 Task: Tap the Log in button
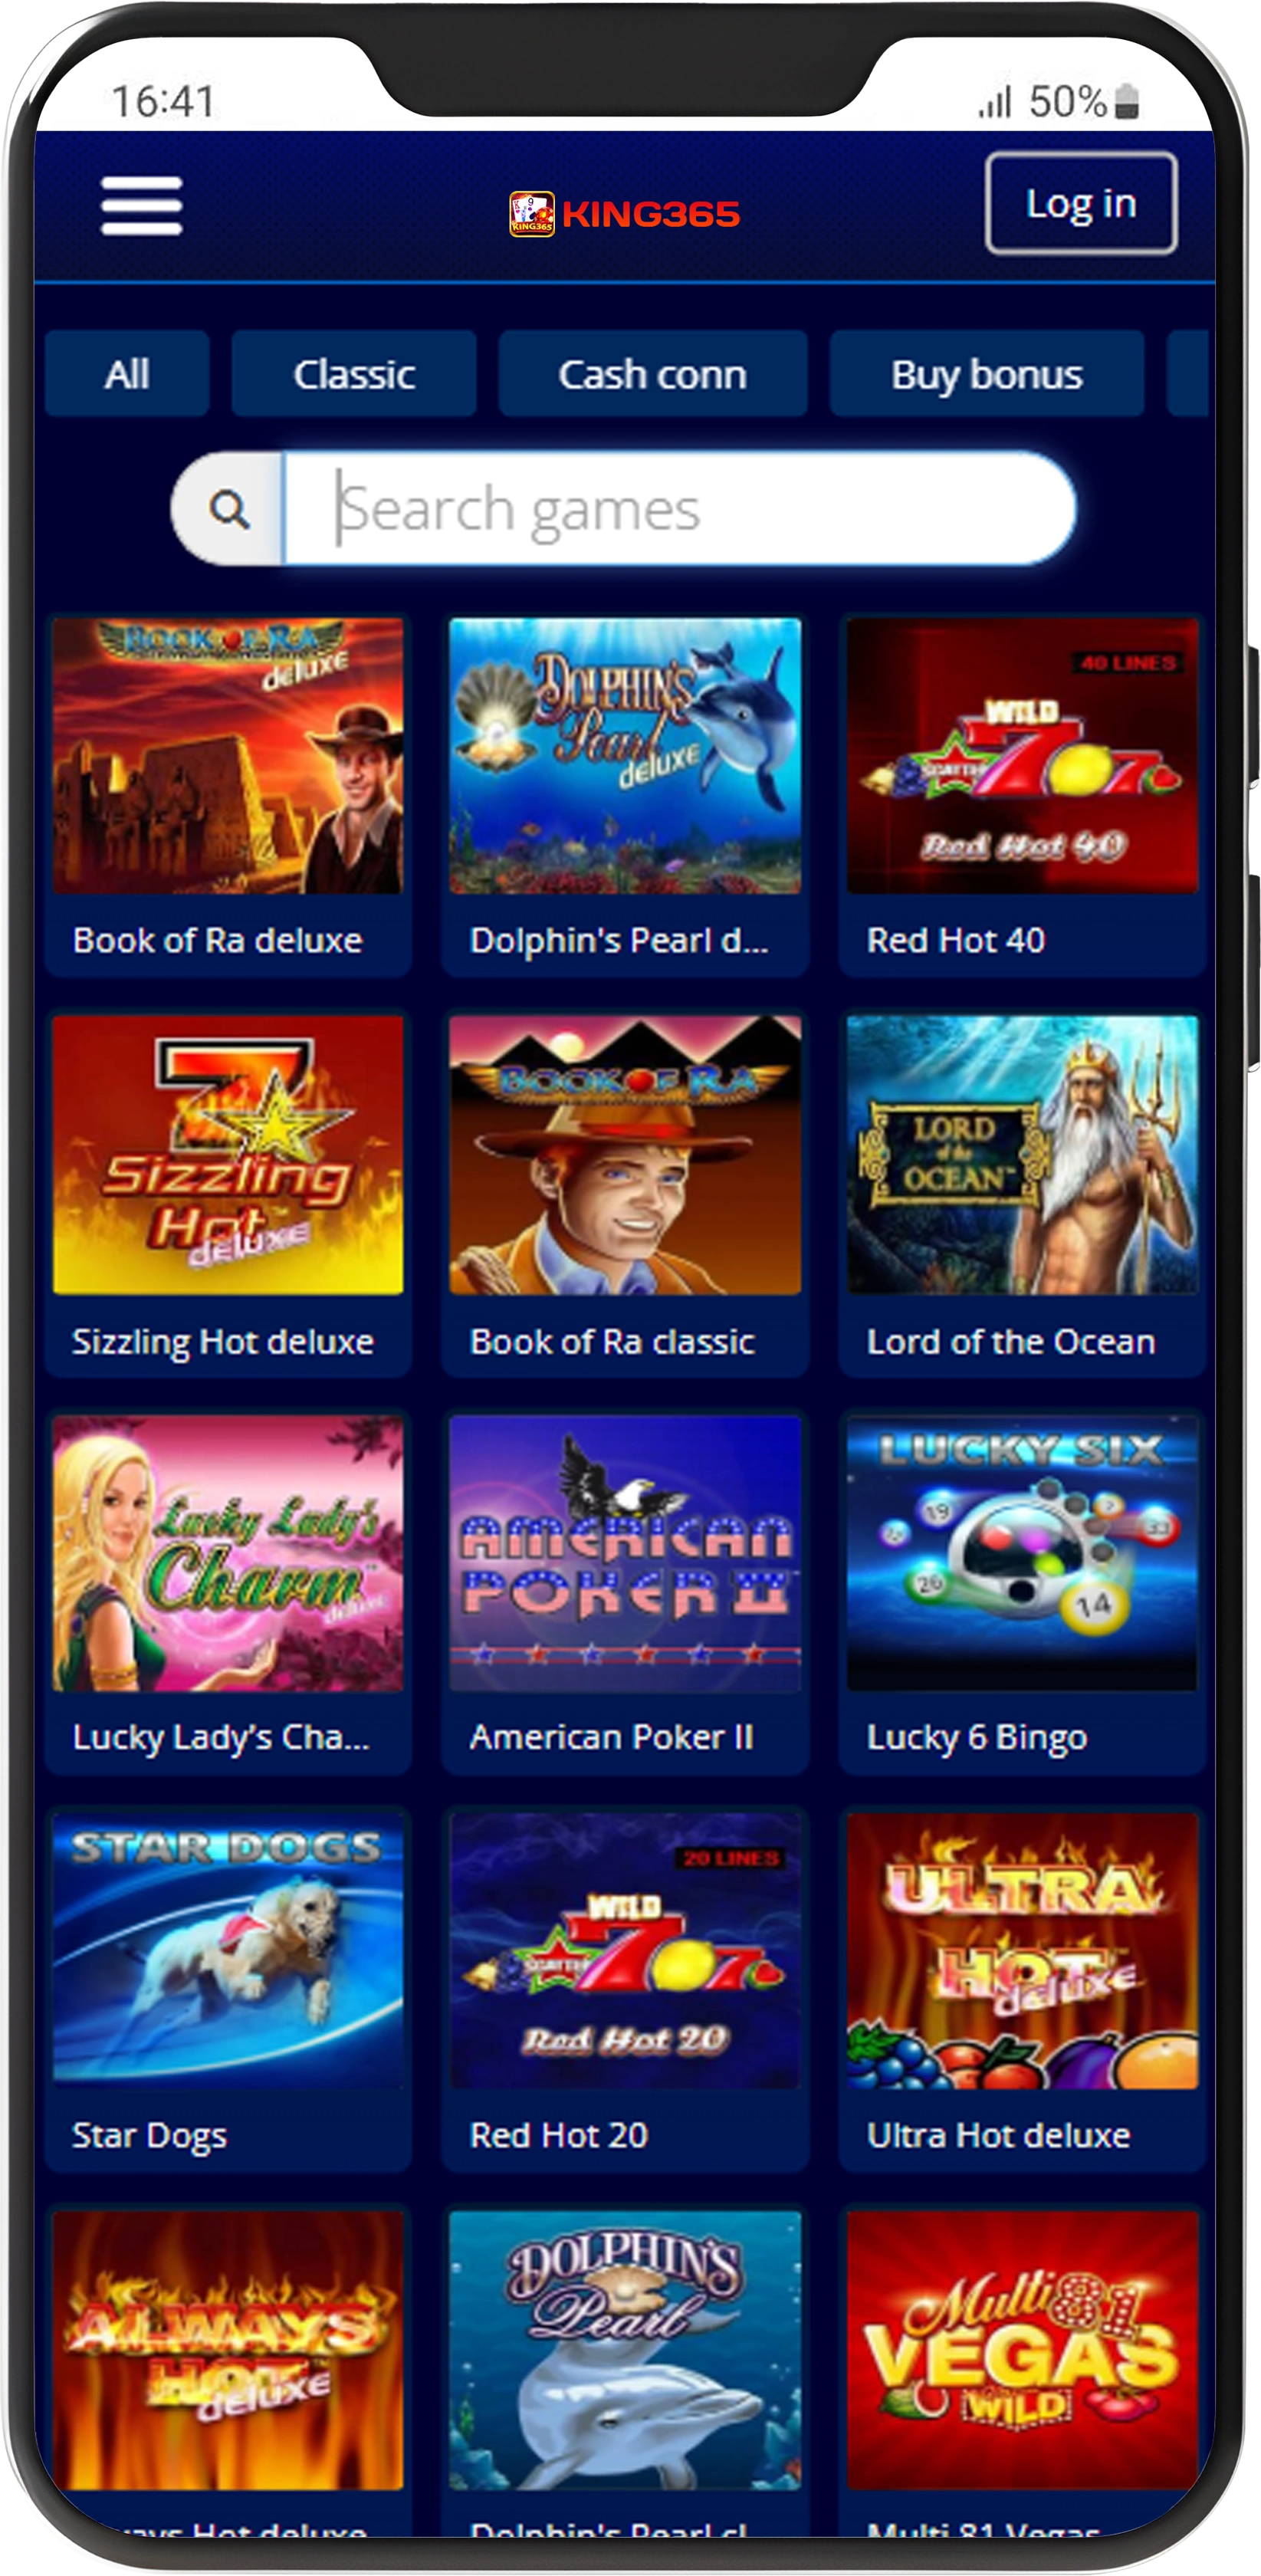pyautogui.click(x=1080, y=203)
